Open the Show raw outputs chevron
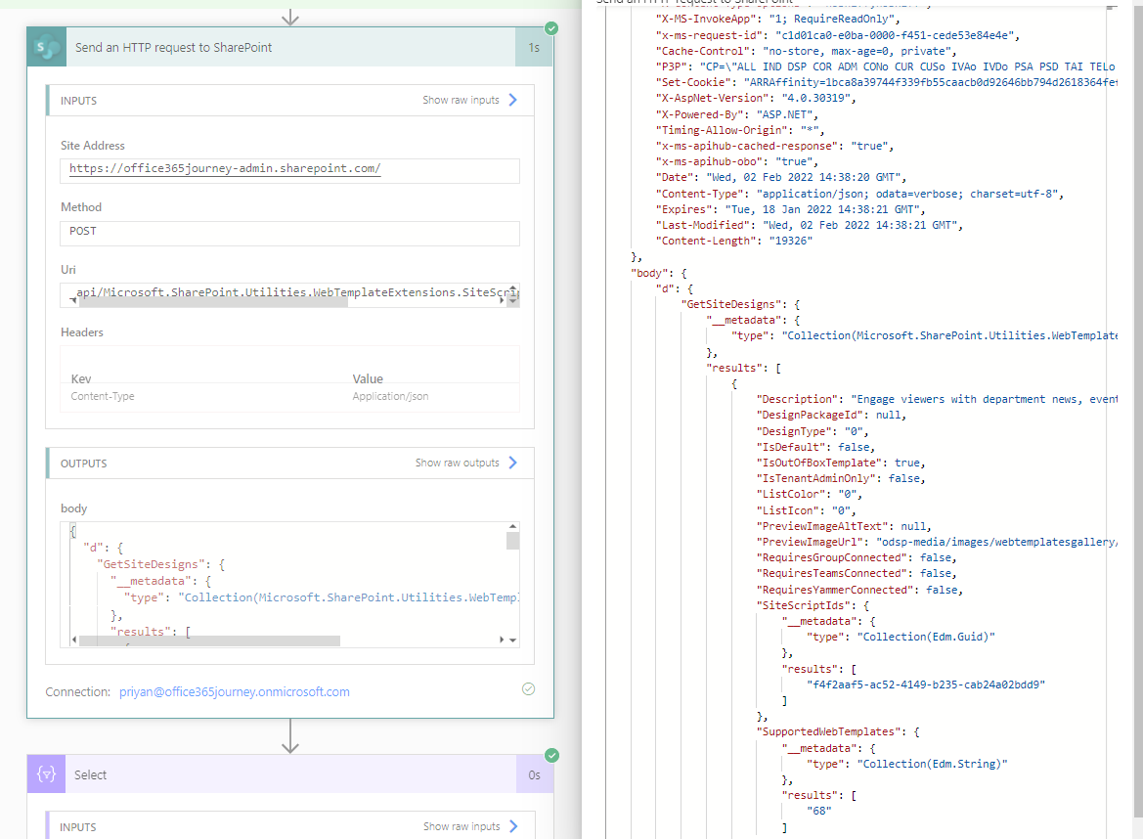Viewport: 1143px width, 839px height. [x=513, y=463]
